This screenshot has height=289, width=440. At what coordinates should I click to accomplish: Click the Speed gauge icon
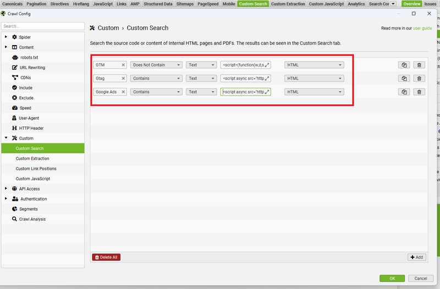tap(15, 108)
